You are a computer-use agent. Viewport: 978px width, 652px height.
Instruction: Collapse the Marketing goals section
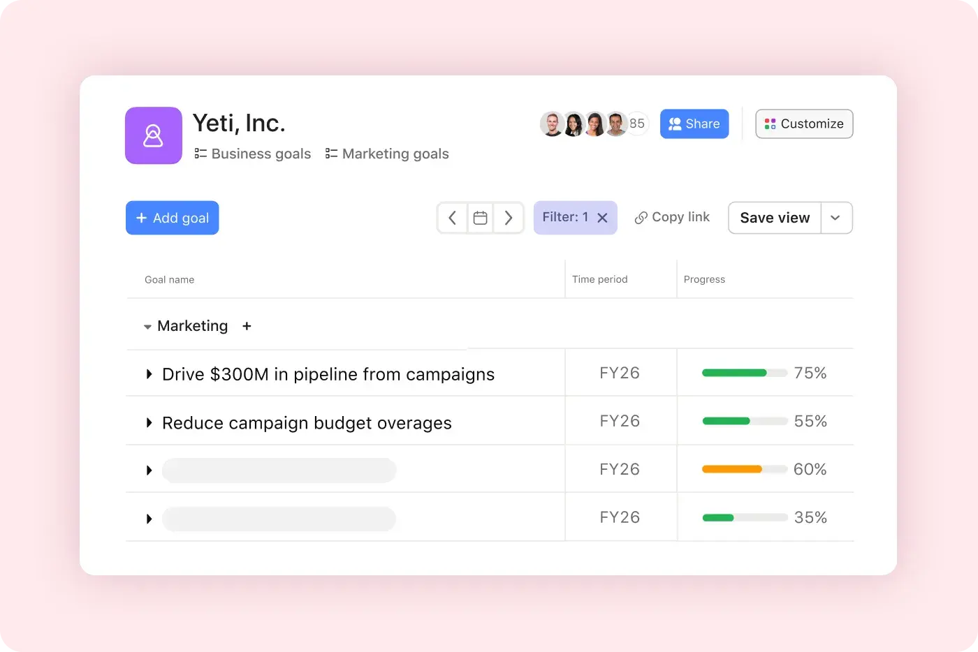[147, 326]
